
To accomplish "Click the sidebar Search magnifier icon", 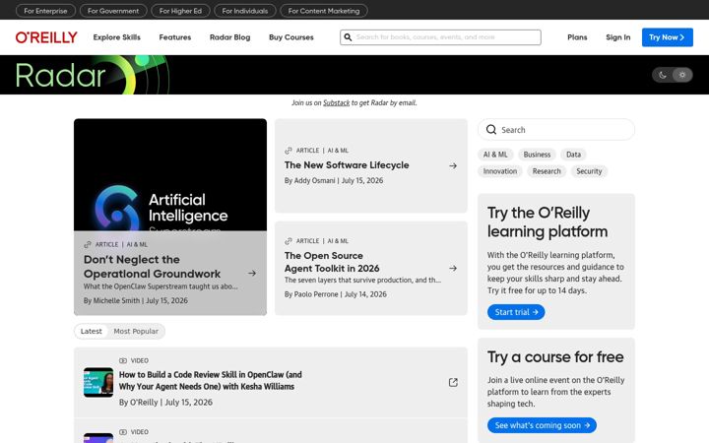I will tap(491, 130).
